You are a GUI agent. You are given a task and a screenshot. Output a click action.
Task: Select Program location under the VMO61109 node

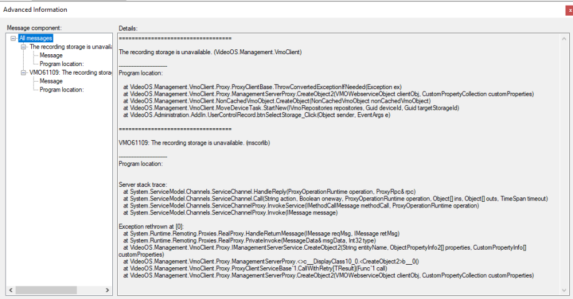coord(61,89)
